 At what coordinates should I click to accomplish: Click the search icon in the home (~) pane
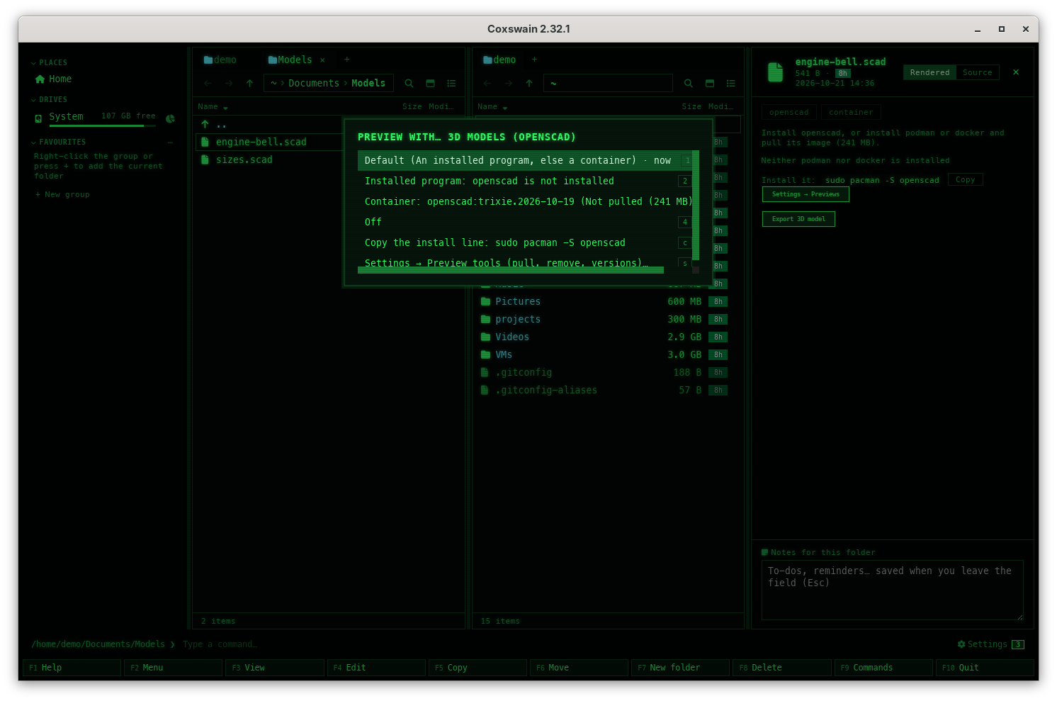click(689, 84)
